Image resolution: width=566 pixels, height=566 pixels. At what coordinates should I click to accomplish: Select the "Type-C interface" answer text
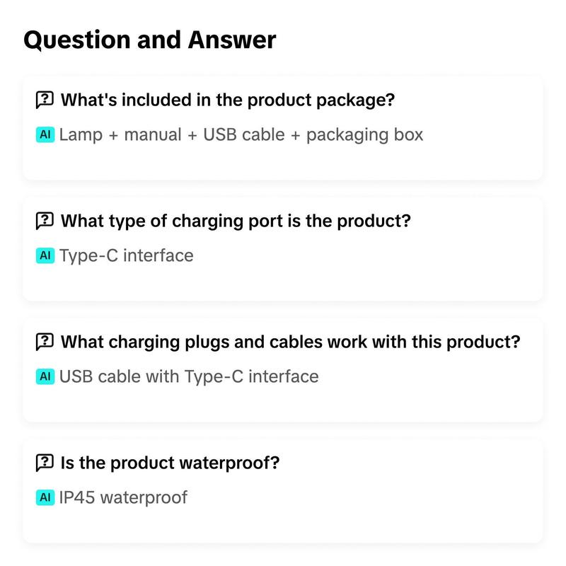tap(127, 256)
